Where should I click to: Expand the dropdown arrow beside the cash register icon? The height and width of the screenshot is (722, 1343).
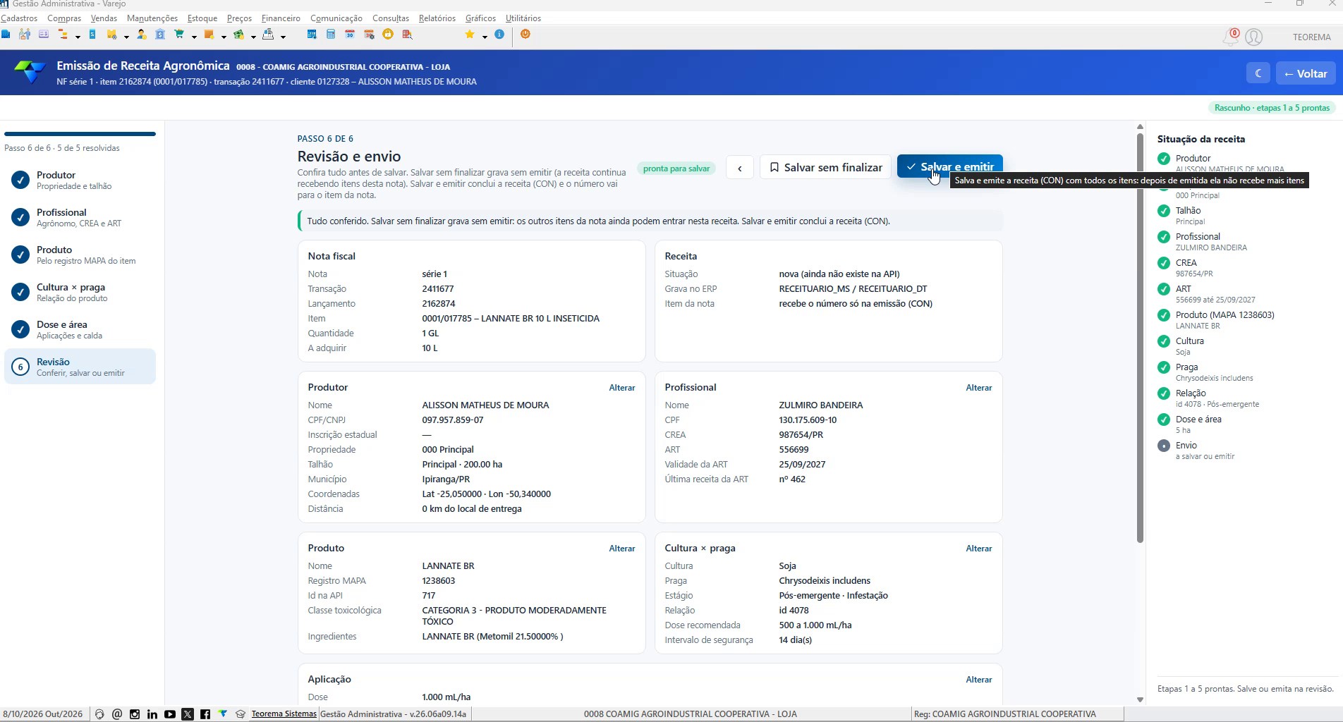point(283,37)
